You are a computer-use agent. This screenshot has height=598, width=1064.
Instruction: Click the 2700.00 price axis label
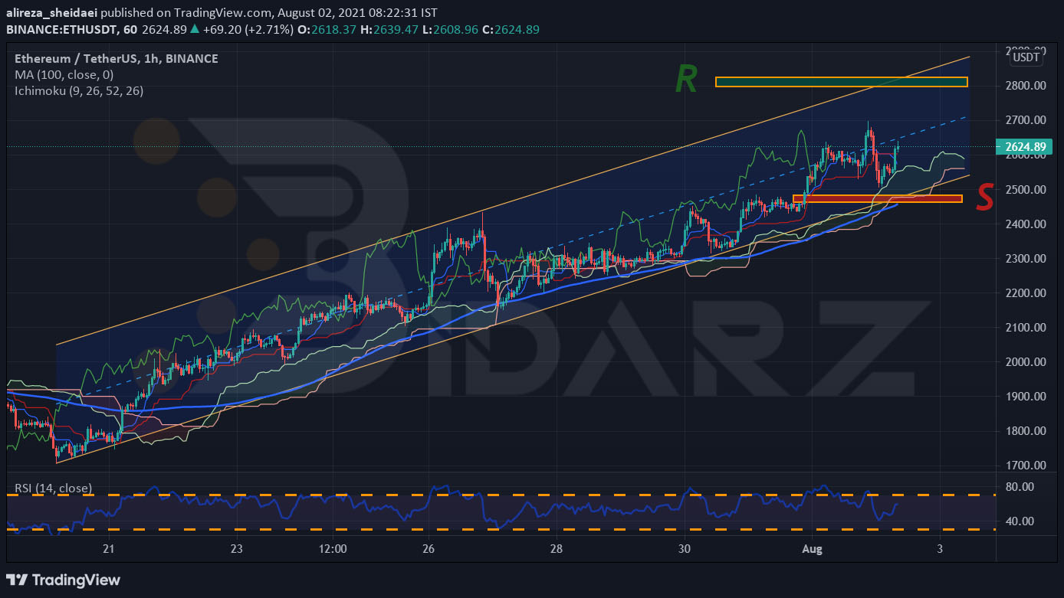1026,120
